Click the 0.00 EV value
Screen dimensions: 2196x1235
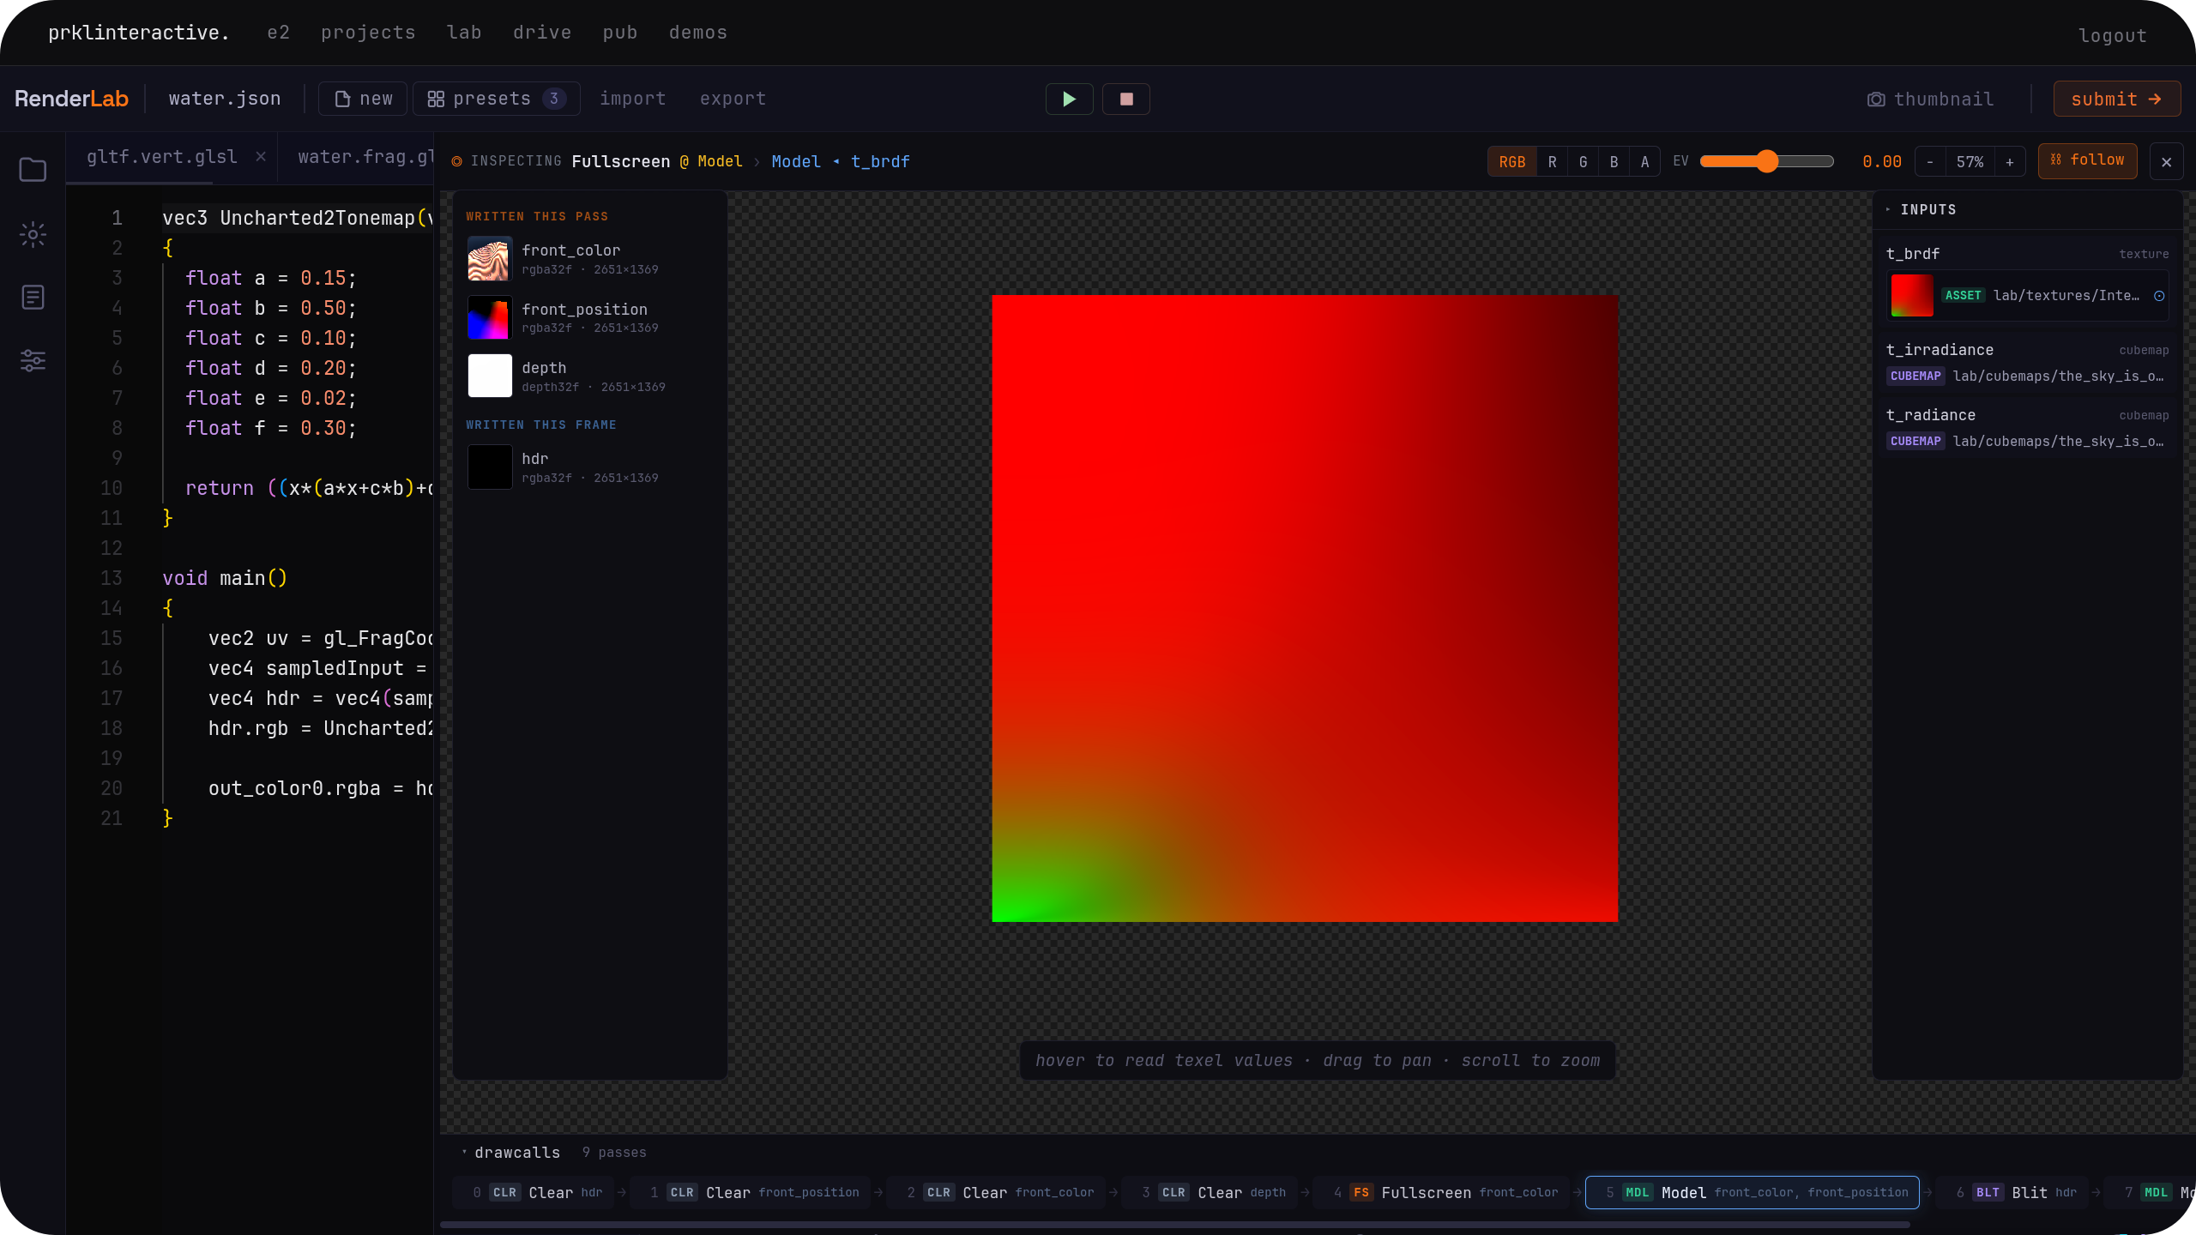[x=1881, y=162]
